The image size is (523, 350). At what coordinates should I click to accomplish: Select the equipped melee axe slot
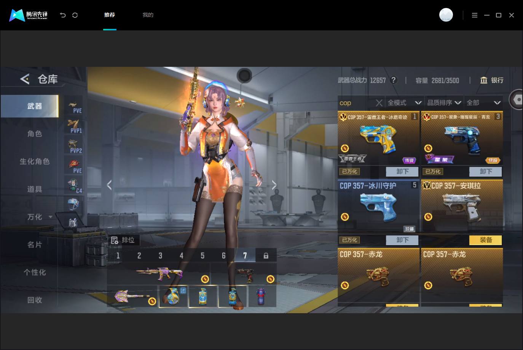pos(132,296)
